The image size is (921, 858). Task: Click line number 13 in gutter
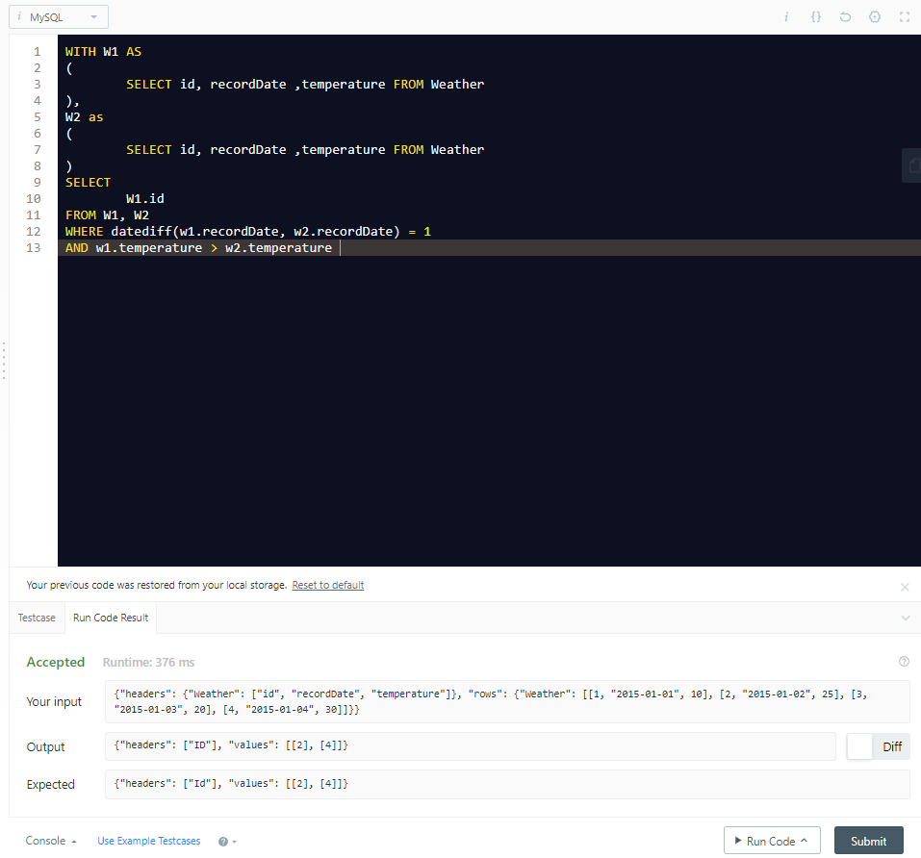tap(34, 247)
